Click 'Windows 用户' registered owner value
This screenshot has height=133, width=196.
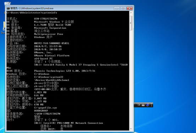click(x=43, y=37)
